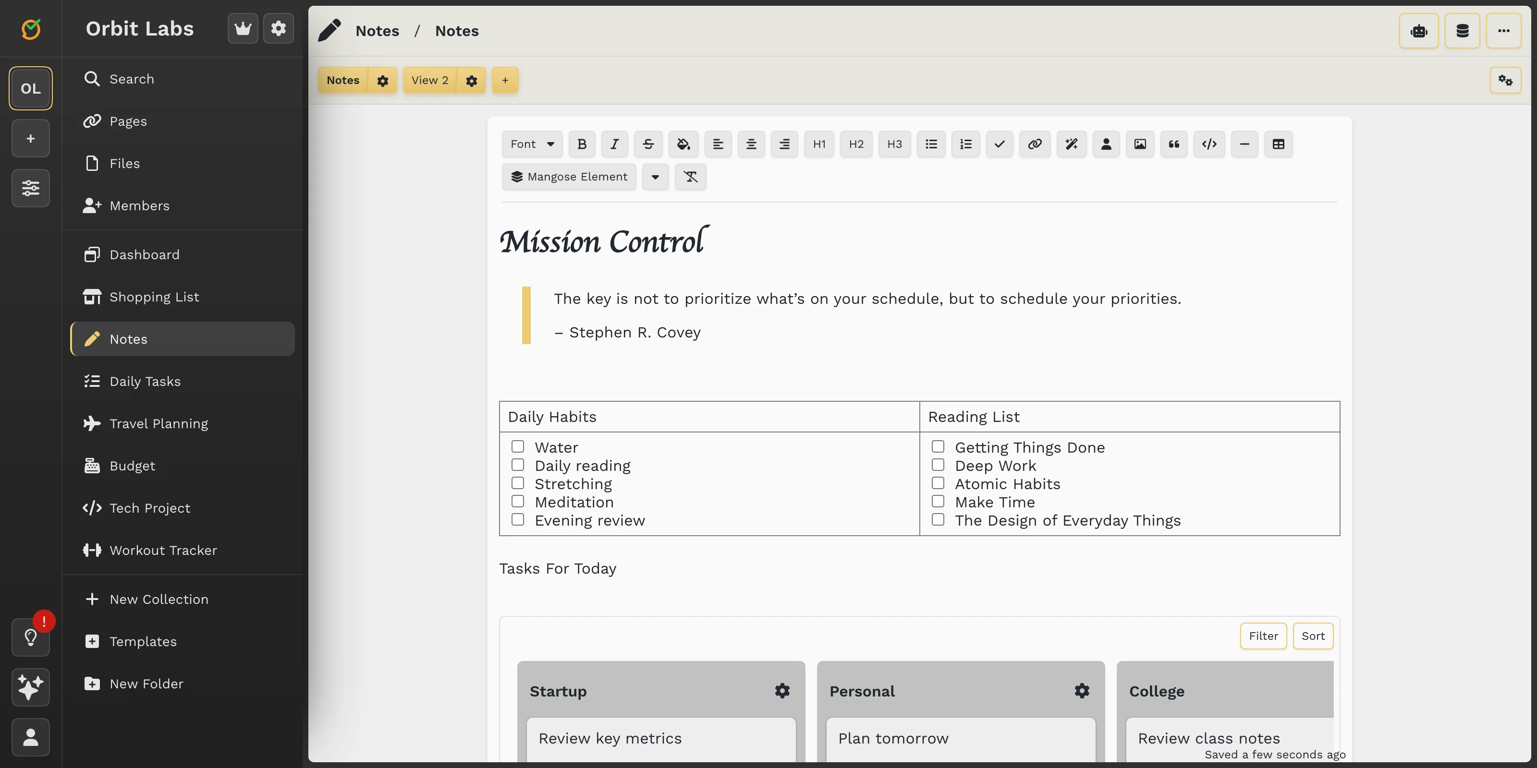Open the AI robot assistant
Viewport: 1537px width, 768px height.
(1419, 31)
